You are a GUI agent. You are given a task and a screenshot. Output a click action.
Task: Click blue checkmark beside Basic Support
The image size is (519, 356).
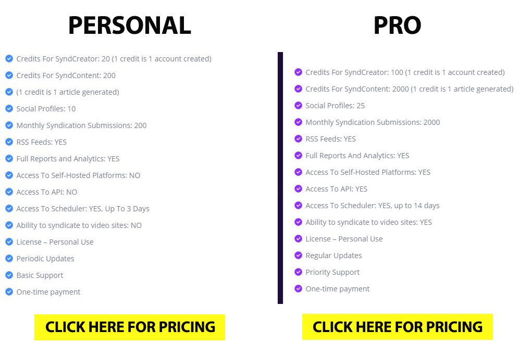pyautogui.click(x=9, y=275)
